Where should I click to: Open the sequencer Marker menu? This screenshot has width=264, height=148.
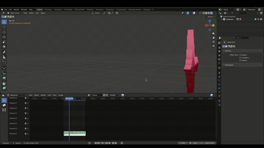pyautogui.click(x=43, y=95)
